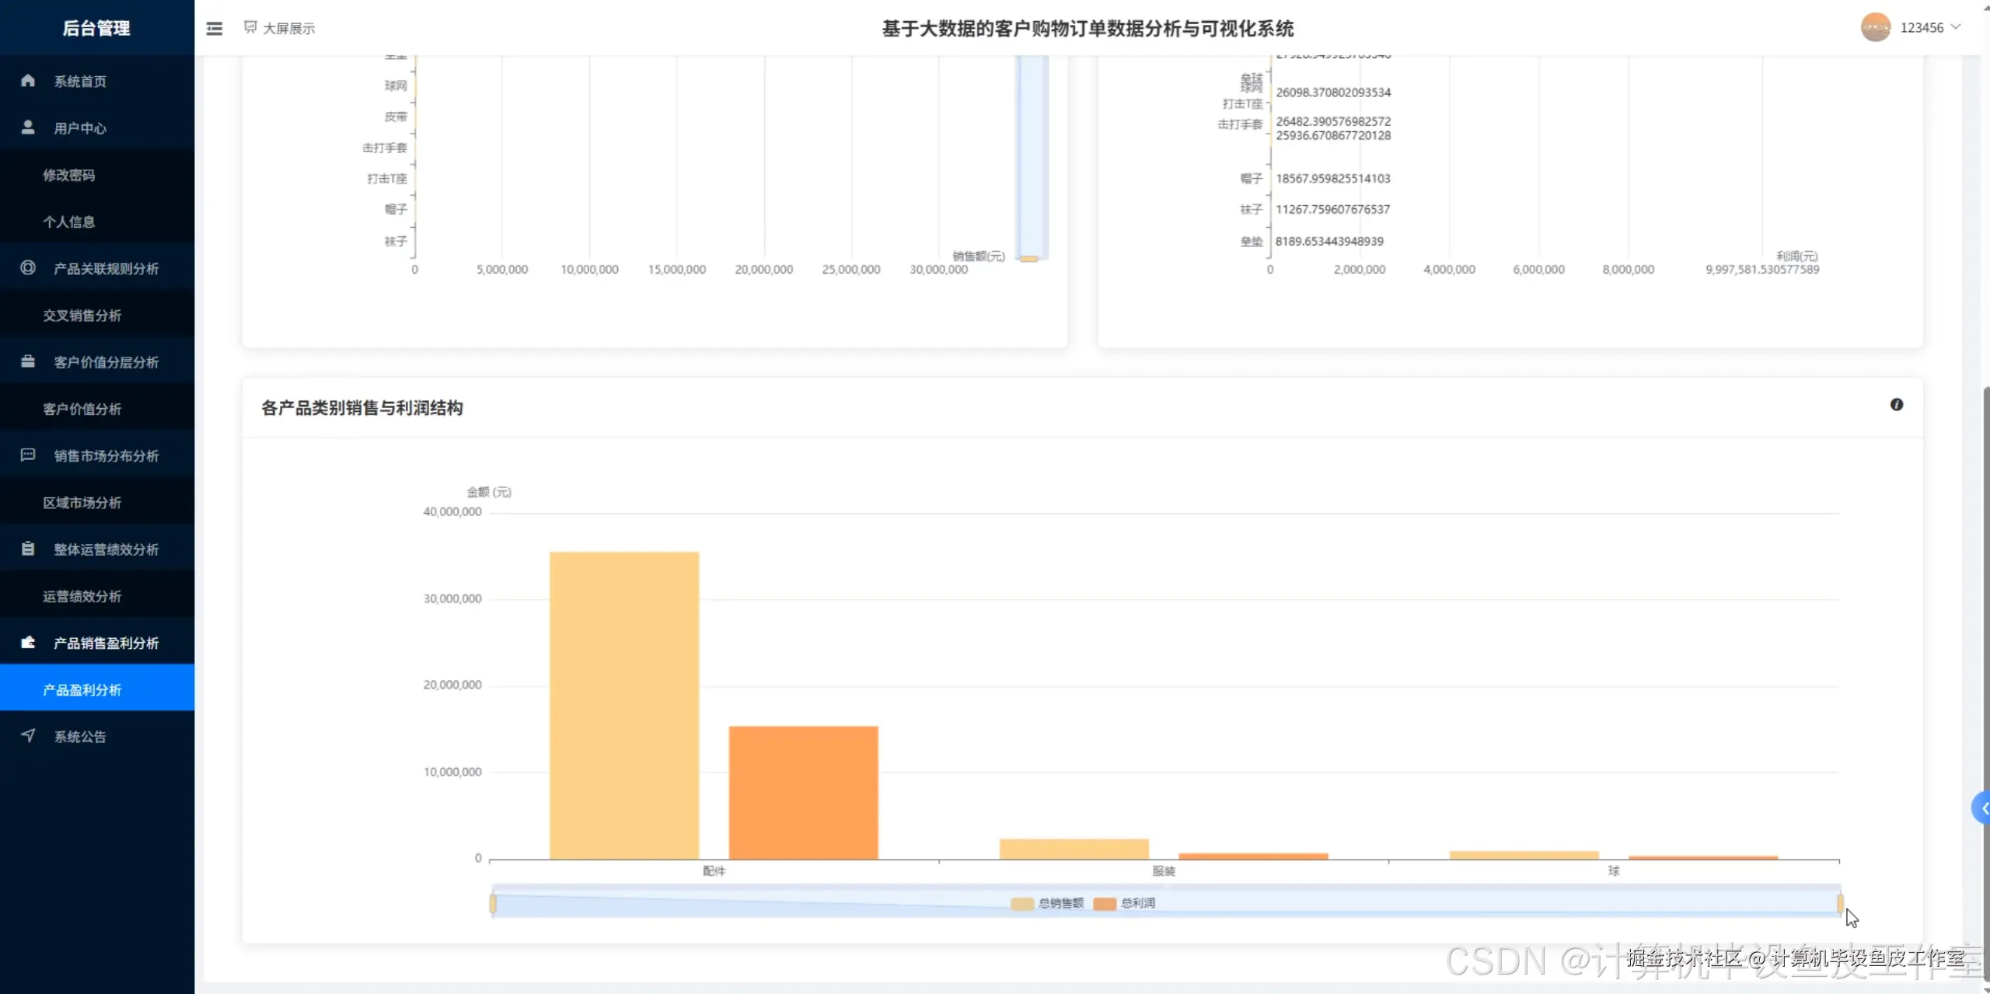Go to 修改密码 page
This screenshot has height=994, width=1990.
click(x=69, y=176)
